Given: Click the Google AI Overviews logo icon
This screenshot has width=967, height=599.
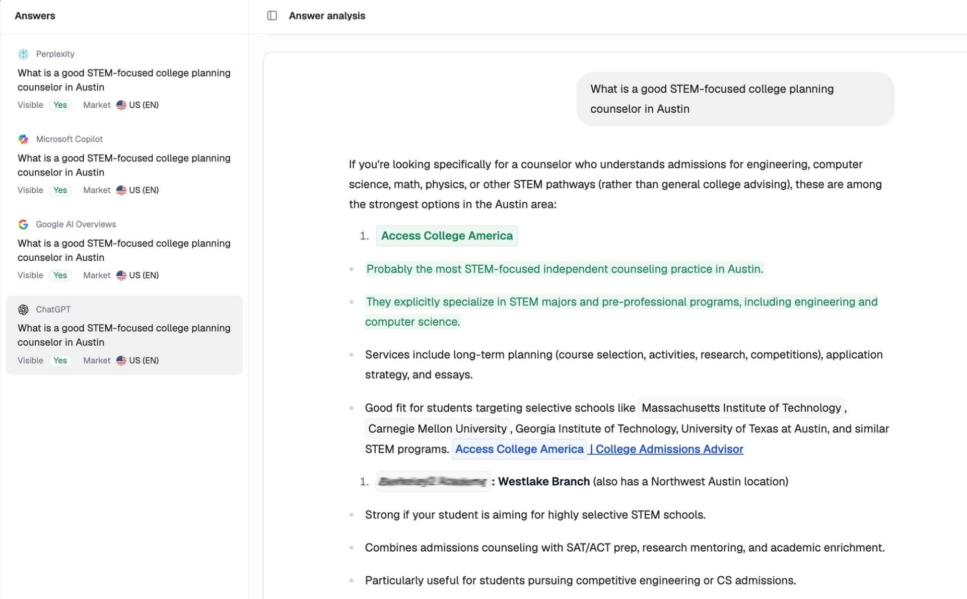Looking at the screenshot, I should pyautogui.click(x=23, y=224).
